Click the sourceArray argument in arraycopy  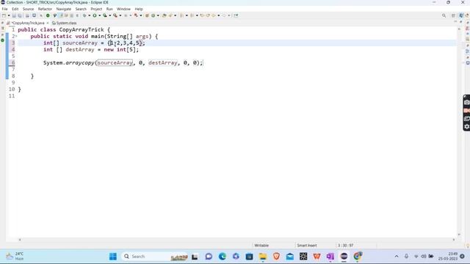click(115, 62)
